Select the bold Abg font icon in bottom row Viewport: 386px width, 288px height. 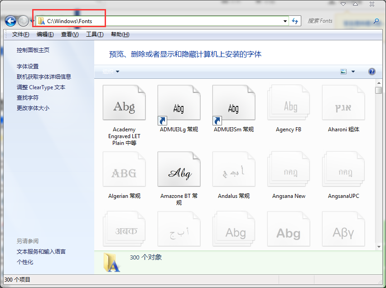(289, 229)
